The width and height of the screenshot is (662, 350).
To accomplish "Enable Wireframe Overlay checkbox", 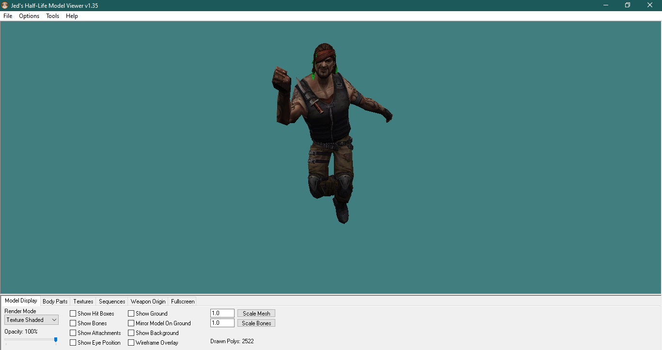I will point(131,343).
